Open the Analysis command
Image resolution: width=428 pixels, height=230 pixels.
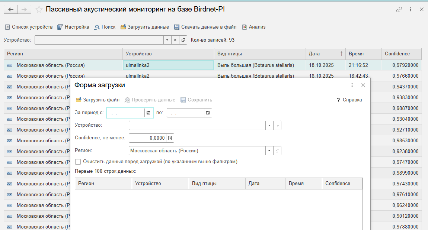tap(254, 27)
